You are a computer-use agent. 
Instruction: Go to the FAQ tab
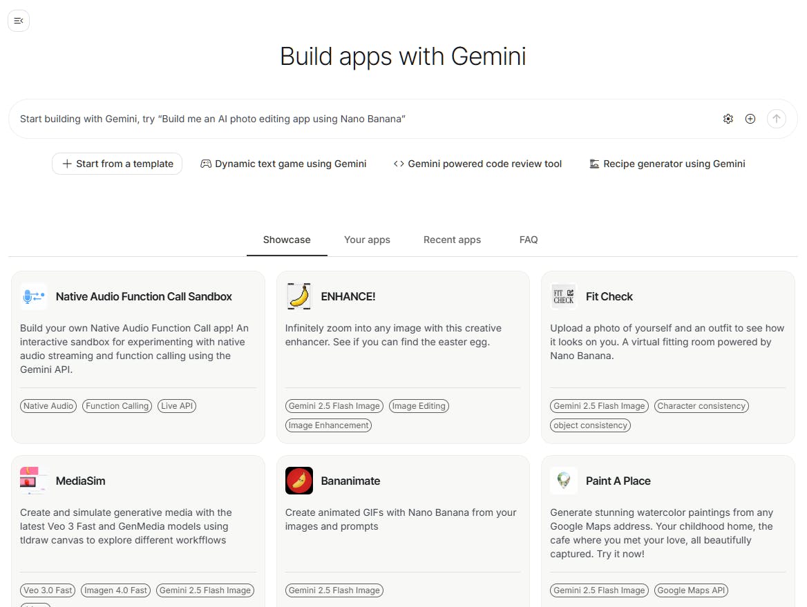coord(529,240)
